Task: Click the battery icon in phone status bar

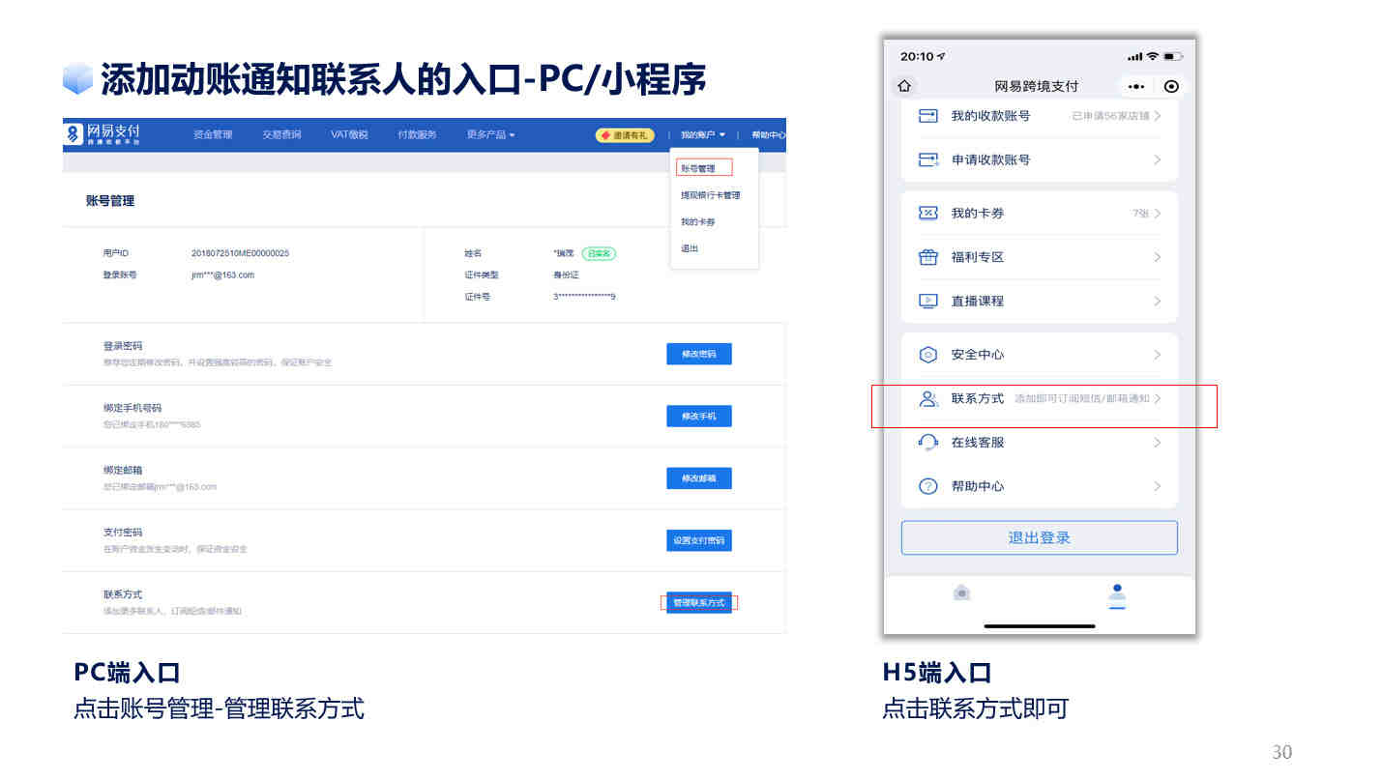Action: pyautogui.click(x=1173, y=56)
